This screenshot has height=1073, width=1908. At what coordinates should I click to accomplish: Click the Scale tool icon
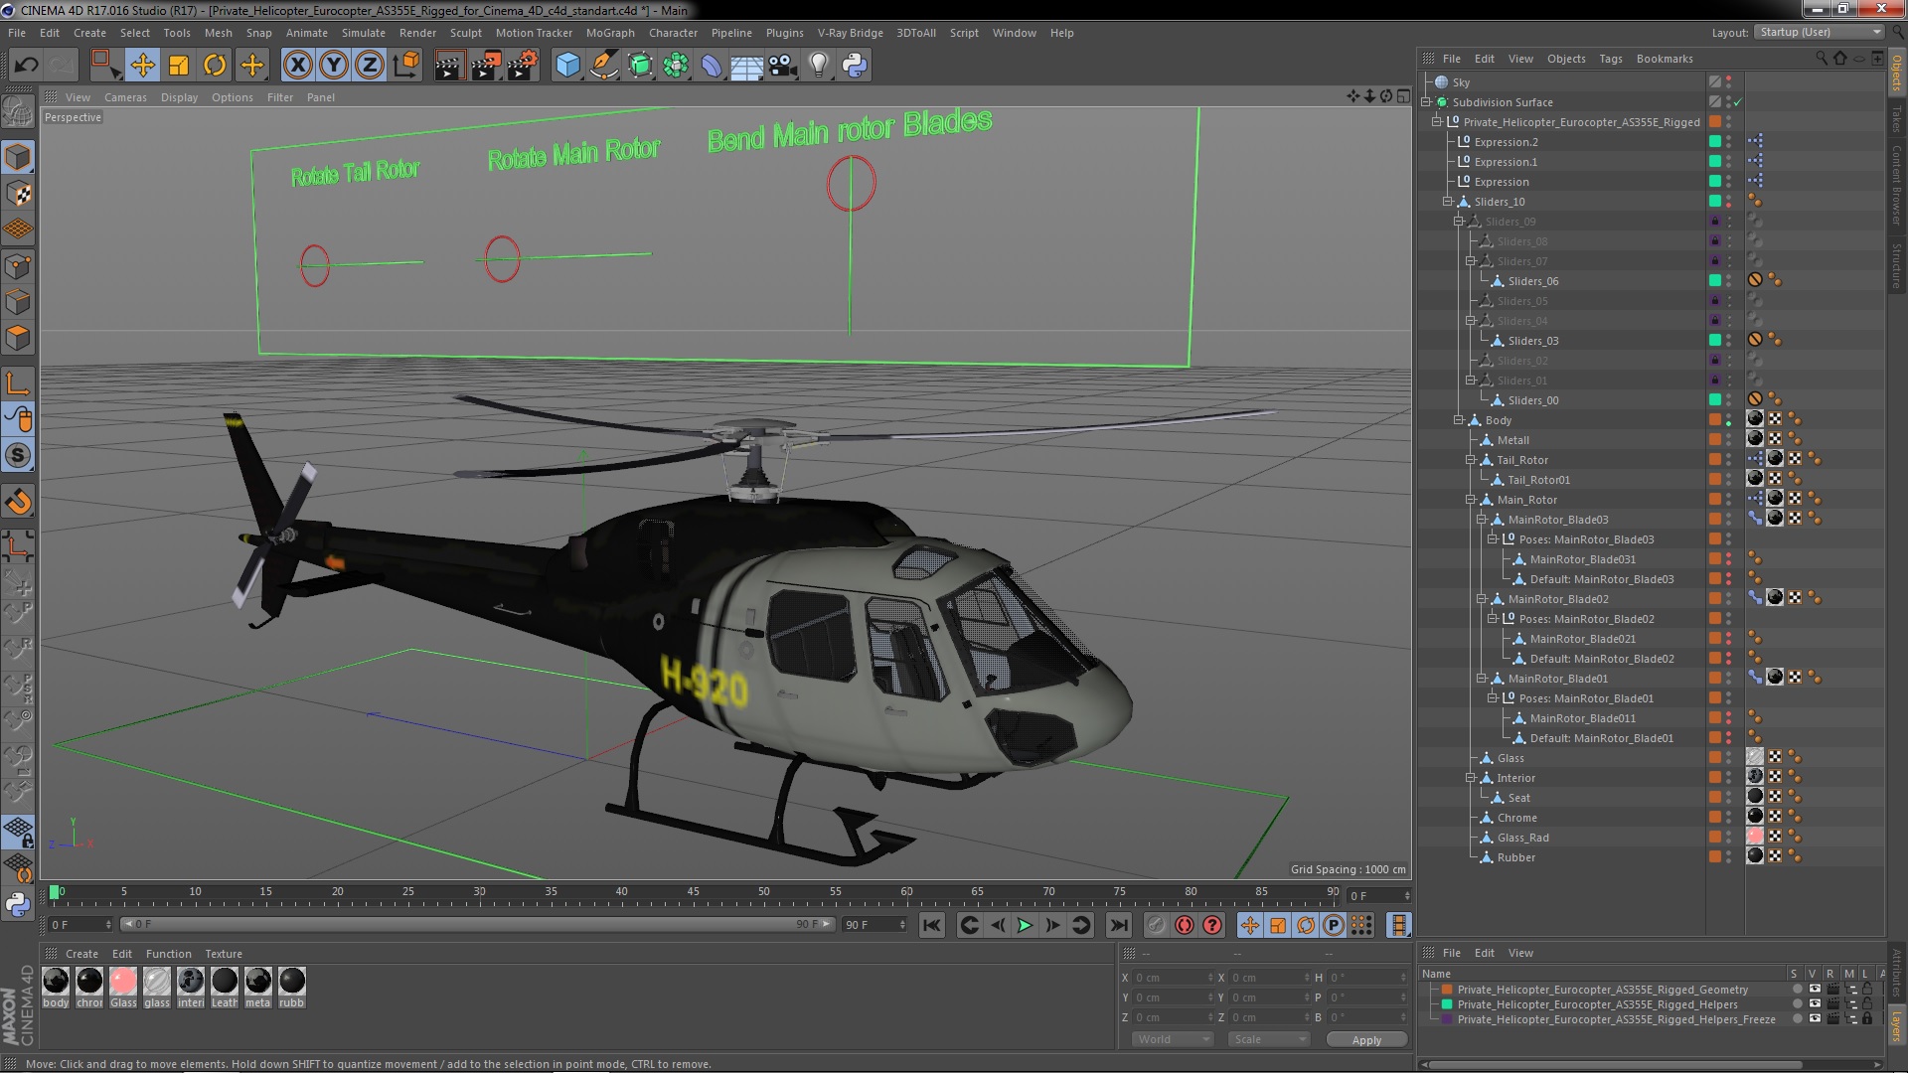tap(179, 66)
